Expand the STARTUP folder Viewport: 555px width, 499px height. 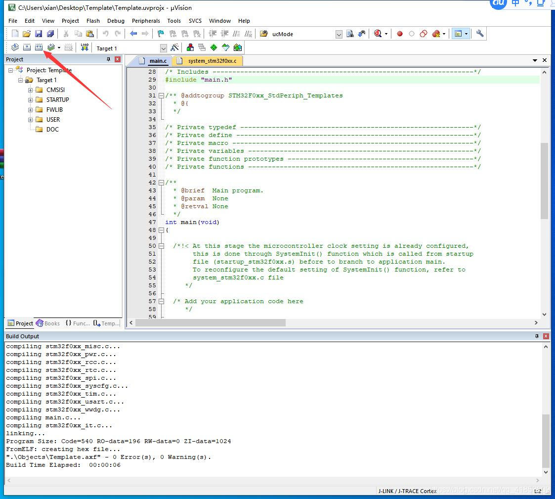tap(31, 100)
